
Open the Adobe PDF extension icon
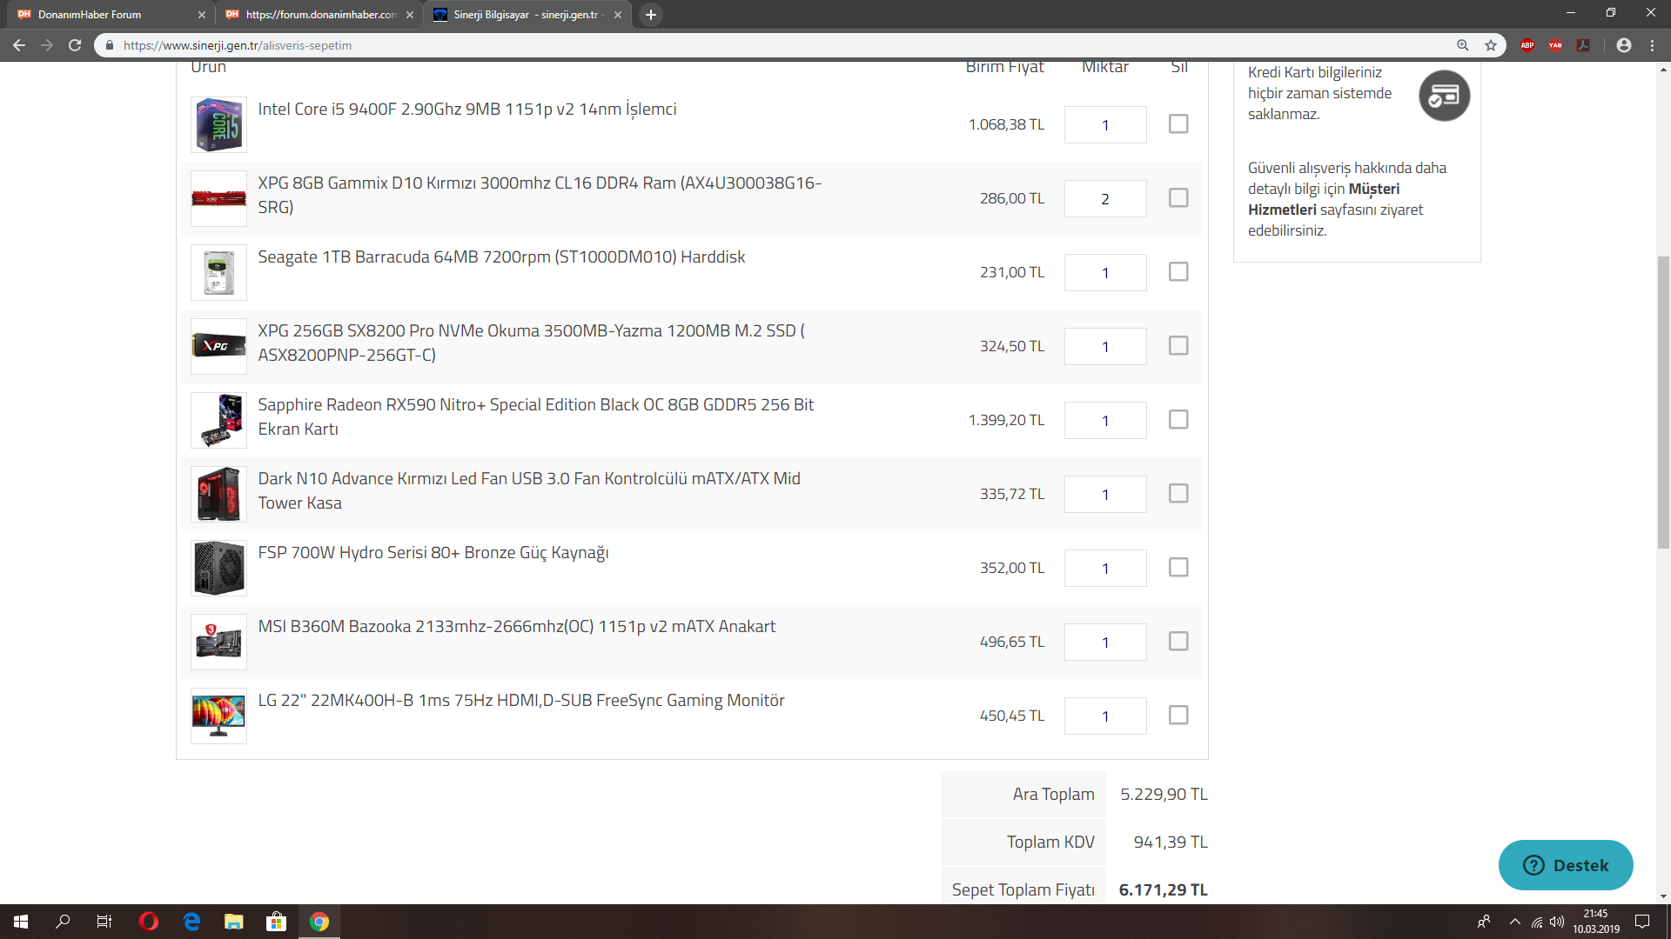pyautogui.click(x=1584, y=45)
